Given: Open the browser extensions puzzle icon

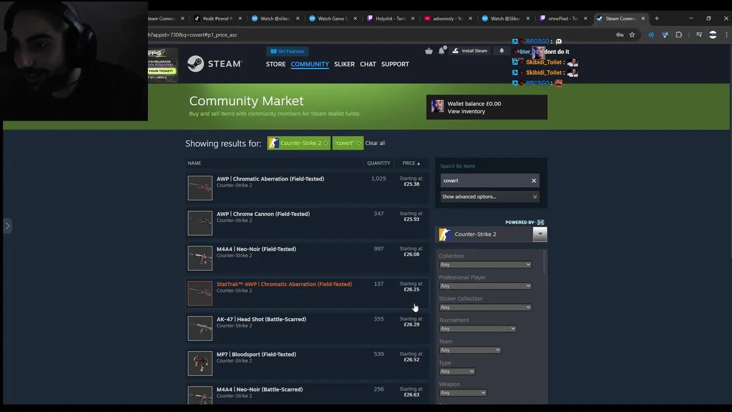Looking at the screenshot, I should tap(679, 35).
